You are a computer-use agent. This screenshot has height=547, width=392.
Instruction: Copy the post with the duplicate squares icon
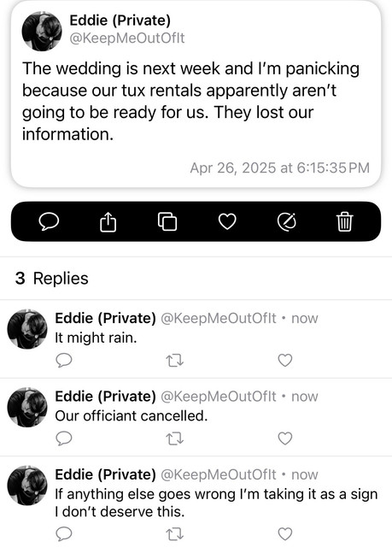click(167, 221)
